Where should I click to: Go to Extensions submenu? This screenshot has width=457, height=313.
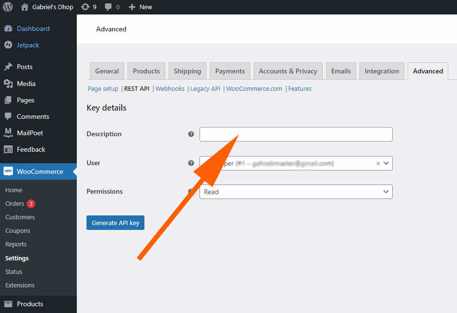[20, 285]
